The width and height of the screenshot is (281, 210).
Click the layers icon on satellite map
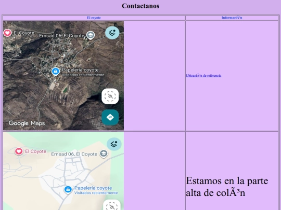point(112,33)
